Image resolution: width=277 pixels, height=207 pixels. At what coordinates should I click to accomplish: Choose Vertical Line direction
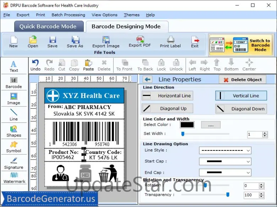(241, 96)
